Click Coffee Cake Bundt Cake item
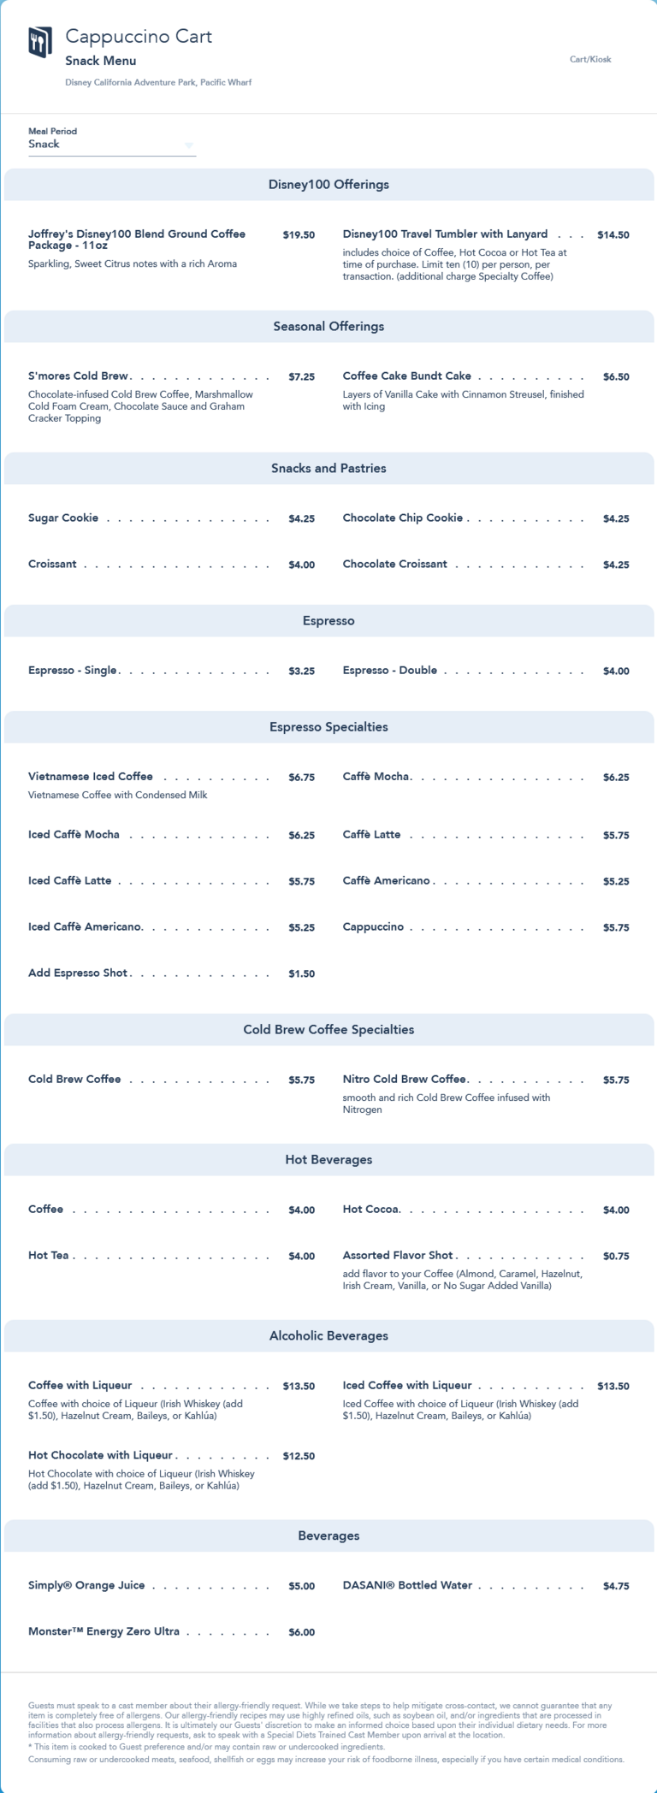 click(x=406, y=376)
